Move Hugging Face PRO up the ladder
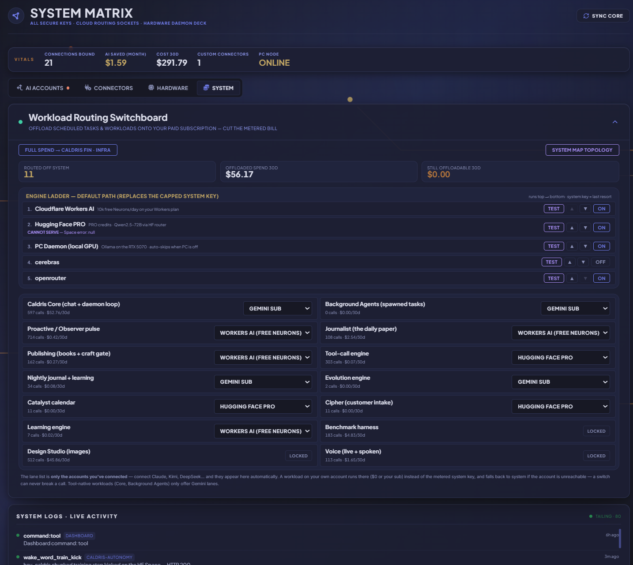This screenshot has height=565, width=633. pyautogui.click(x=572, y=228)
